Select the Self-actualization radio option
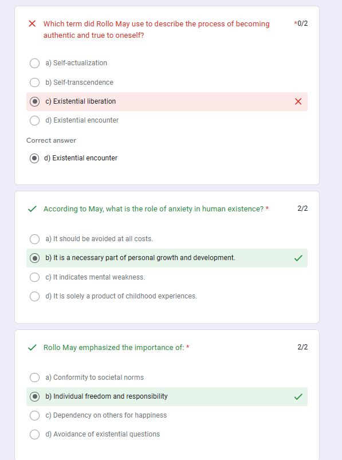 [34, 63]
